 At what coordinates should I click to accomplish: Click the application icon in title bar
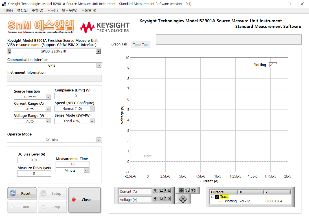(4, 4)
